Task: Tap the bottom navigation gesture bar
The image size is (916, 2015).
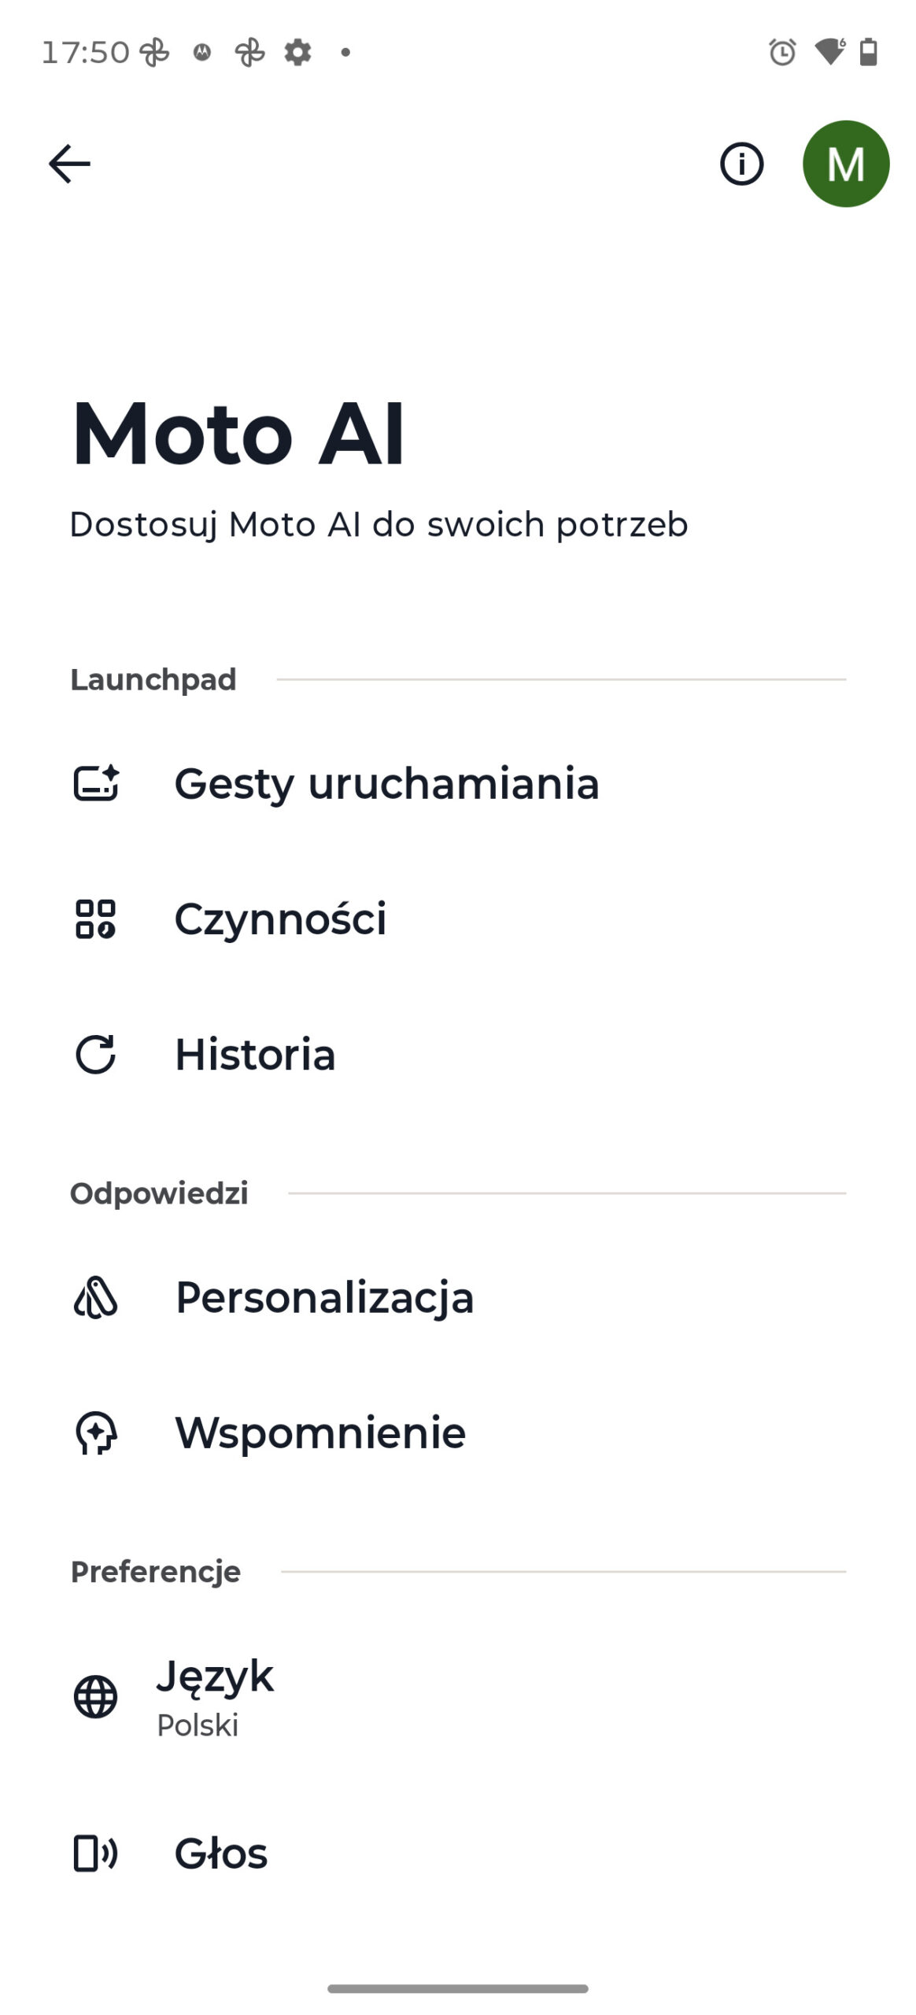Action: pyautogui.click(x=458, y=1988)
